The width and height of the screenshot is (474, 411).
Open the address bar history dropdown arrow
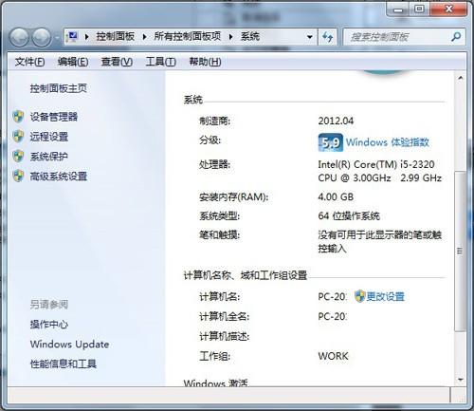tap(310, 37)
